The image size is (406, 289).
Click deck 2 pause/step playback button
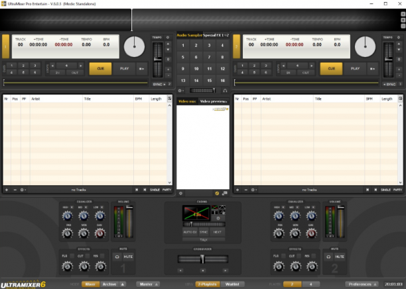tap(372, 69)
